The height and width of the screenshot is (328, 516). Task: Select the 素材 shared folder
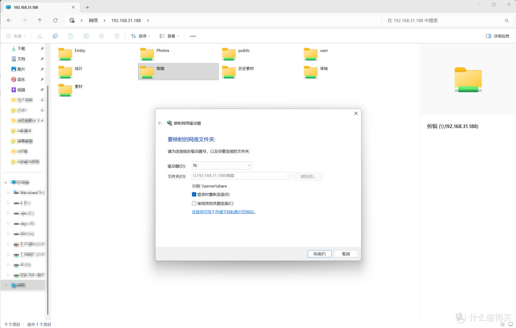70,90
